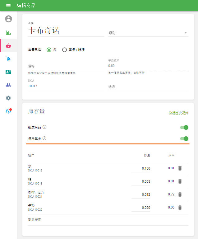Image resolution: width=198 pixels, height=239 pixels.
Task: Select cost value 0.06 for 牛奶
Action: click(171, 208)
